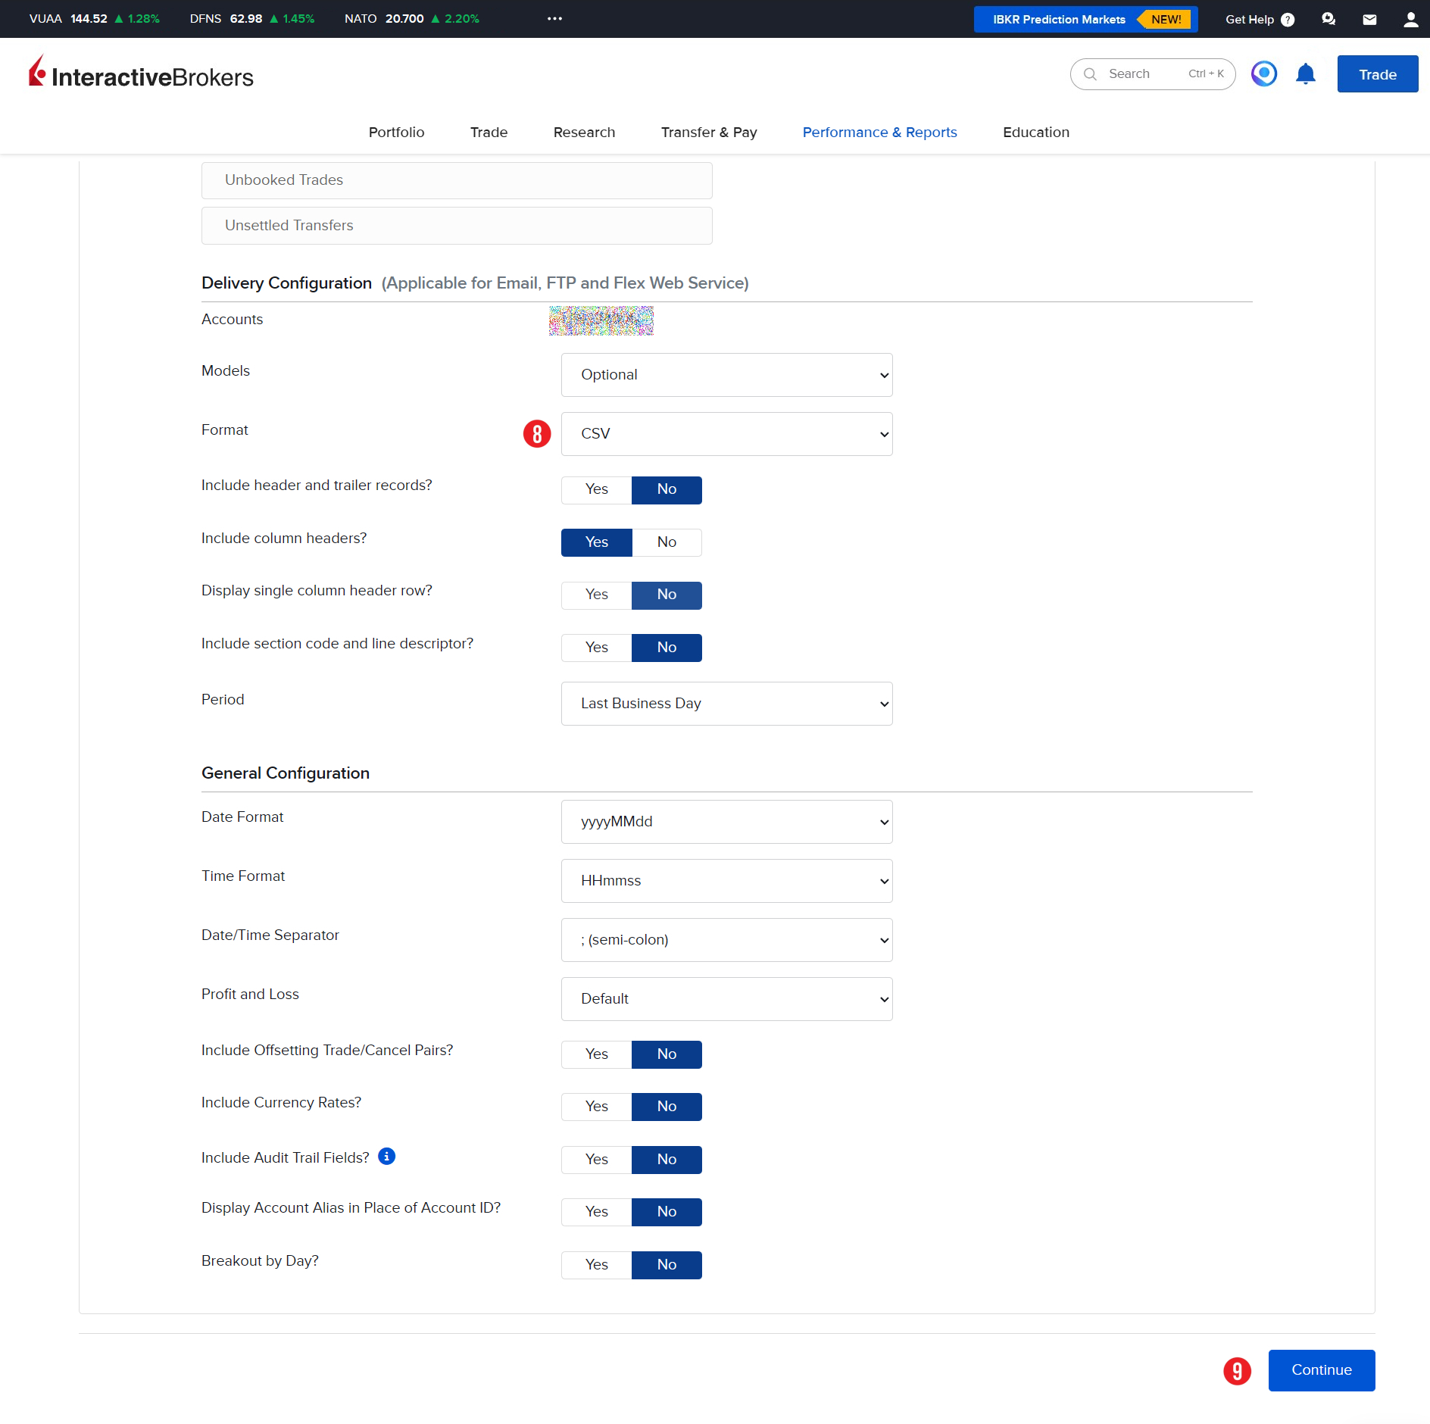Open the chat support icon
The image size is (1430, 1424).
(1329, 19)
